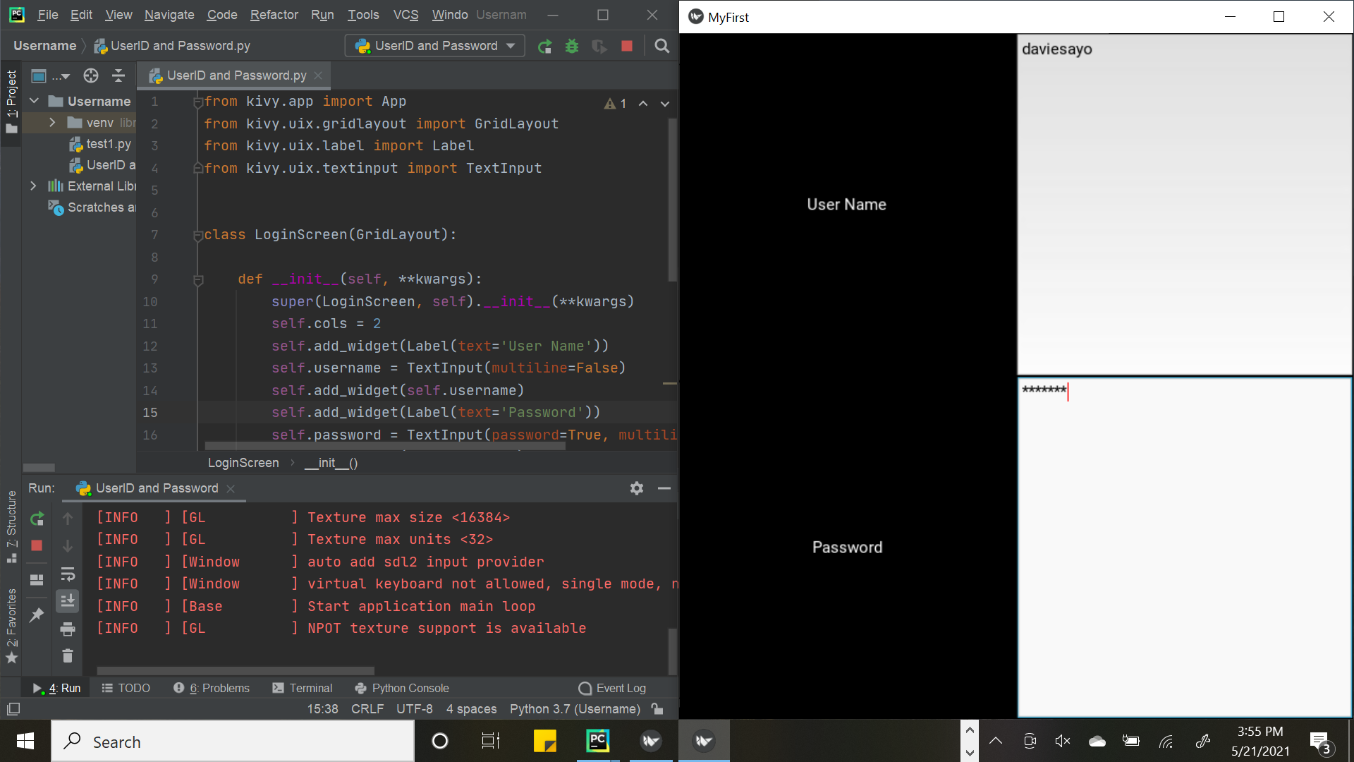Image resolution: width=1354 pixels, height=762 pixels.
Task: Expand the venv folder in project tree
Action: pyautogui.click(x=52, y=123)
